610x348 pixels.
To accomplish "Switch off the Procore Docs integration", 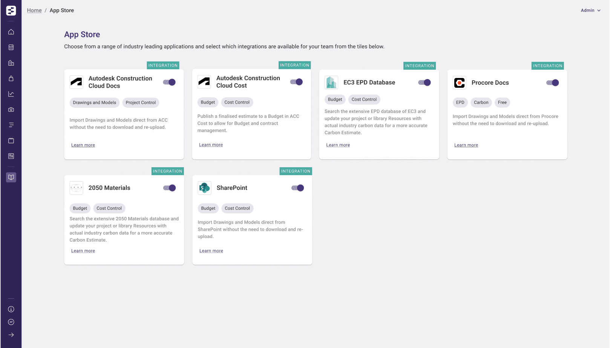I will [x=553, y=83].
